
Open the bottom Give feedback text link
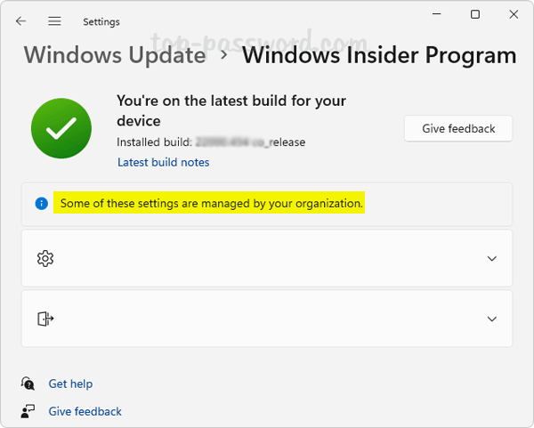[85, 411]
